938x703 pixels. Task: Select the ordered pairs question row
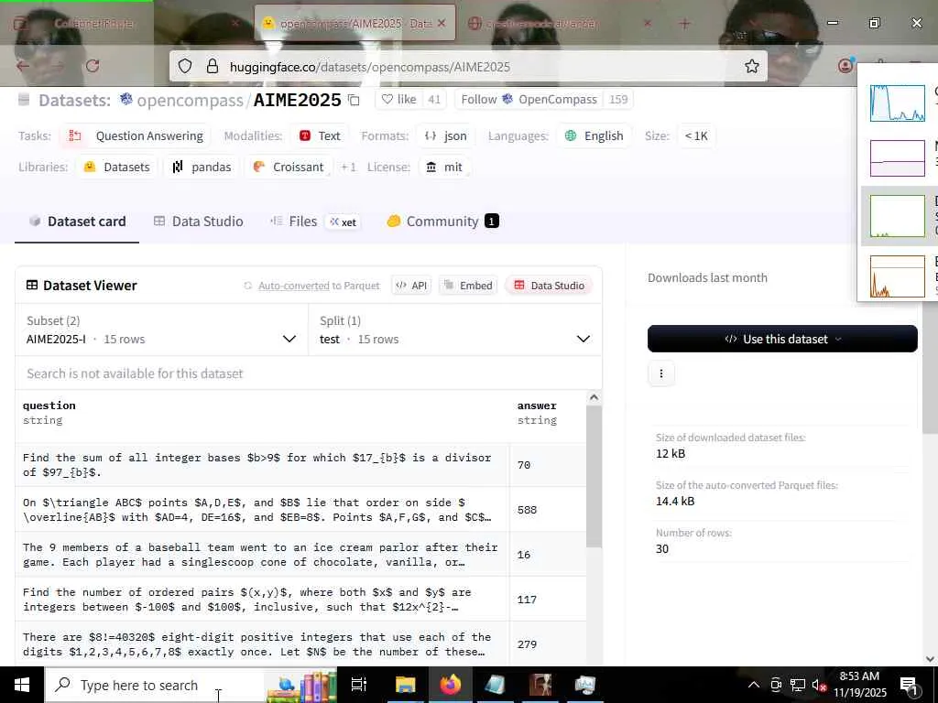click(x=300, y=599)
